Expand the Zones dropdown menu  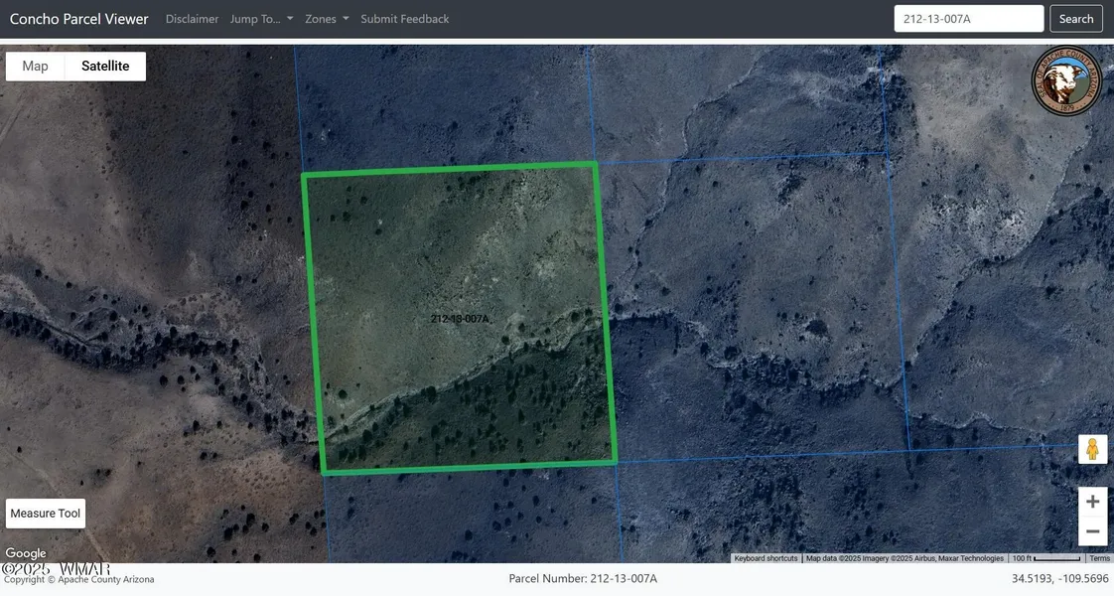point(327,19)
